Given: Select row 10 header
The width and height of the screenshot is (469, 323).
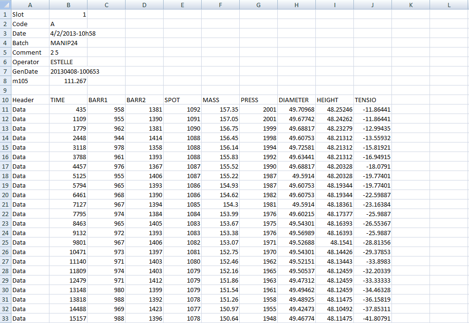Looking at the screenshot, I should tap(5, 100).
